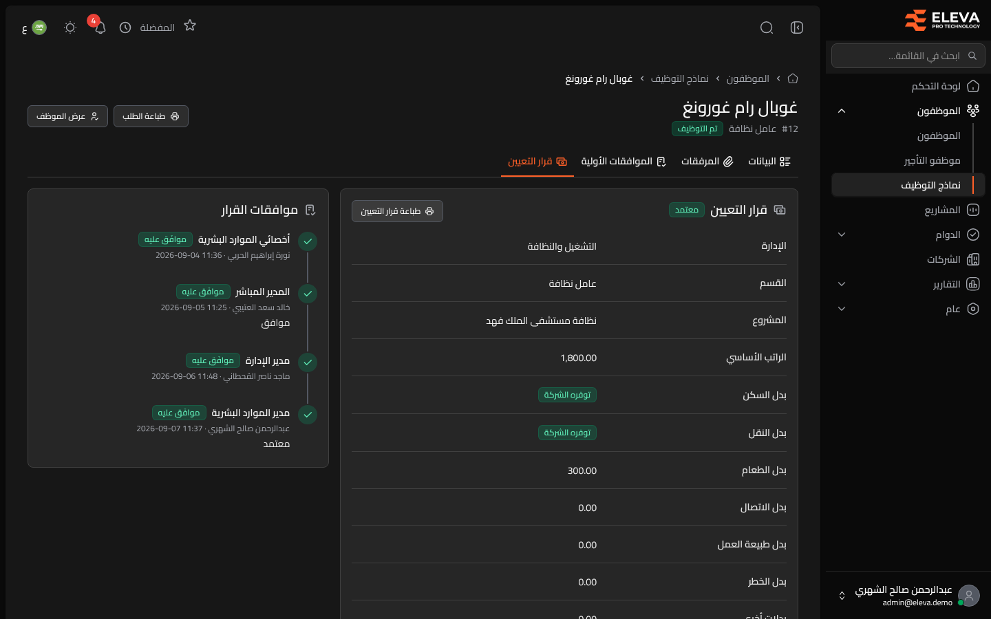Click the favorites star icon
991x619 pixels.
190,25
